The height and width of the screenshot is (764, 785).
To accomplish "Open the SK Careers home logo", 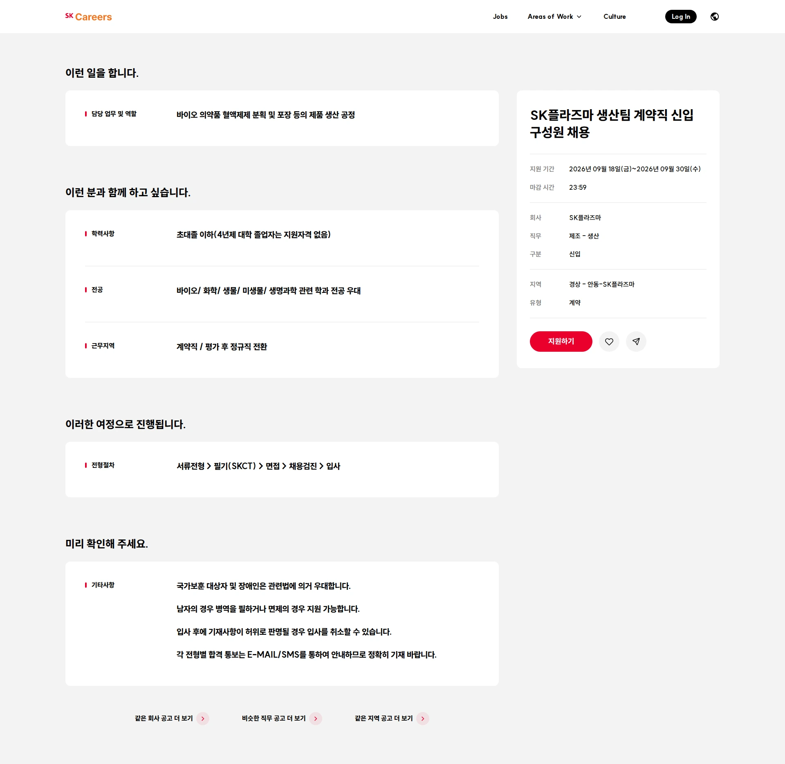I will [88, 17].
